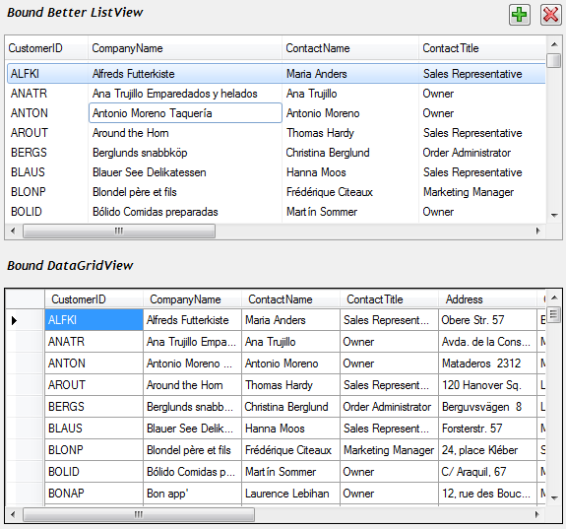
Task: Click the green plus add button
Action: click(x=520, y=15)
